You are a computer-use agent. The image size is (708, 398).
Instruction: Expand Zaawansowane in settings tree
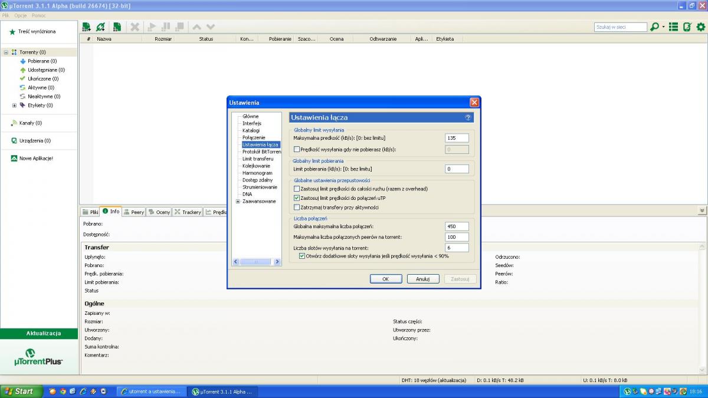pyautogui.click(x=238, y=202)
